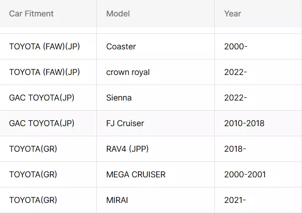Click the 2021- year cell
The image size is (302, 213).
pyautogui.click(x=235, y=200)
